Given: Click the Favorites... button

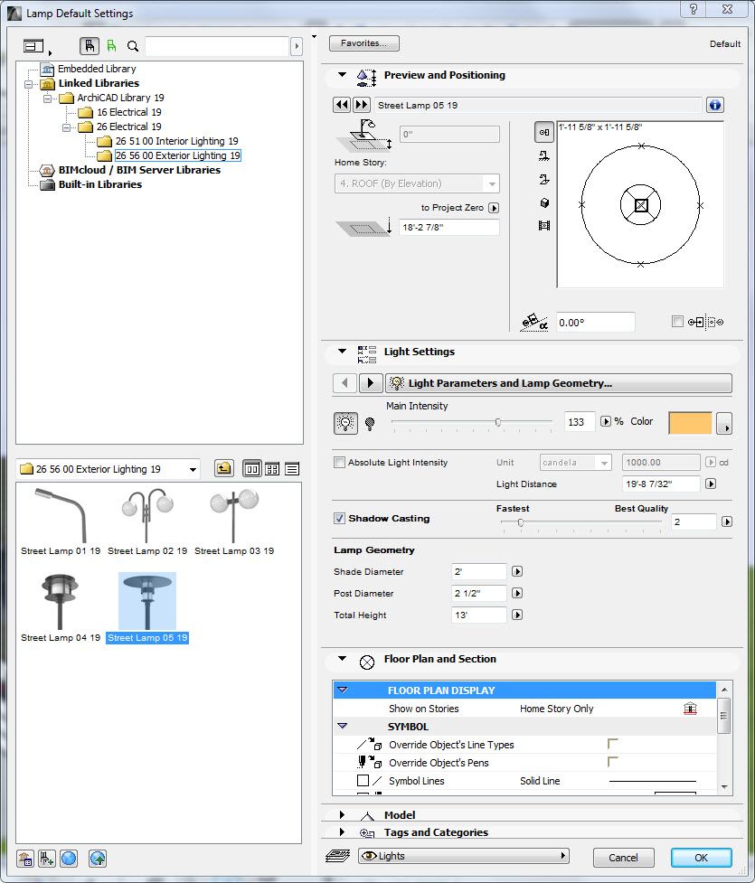Looking at the screenshot, I should click(x=364, y=43).
